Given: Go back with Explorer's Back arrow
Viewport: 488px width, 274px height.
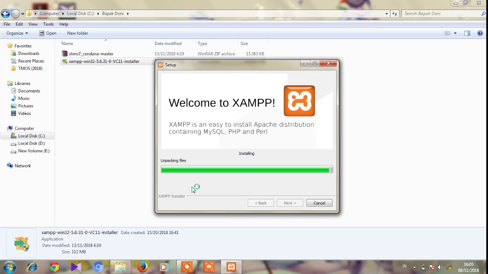Looking at the screenshot, I should point(5,14).
